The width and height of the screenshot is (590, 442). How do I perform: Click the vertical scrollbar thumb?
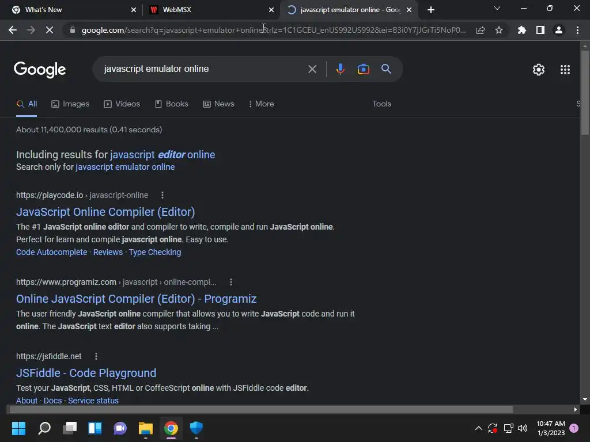click(x=585, y=92)
